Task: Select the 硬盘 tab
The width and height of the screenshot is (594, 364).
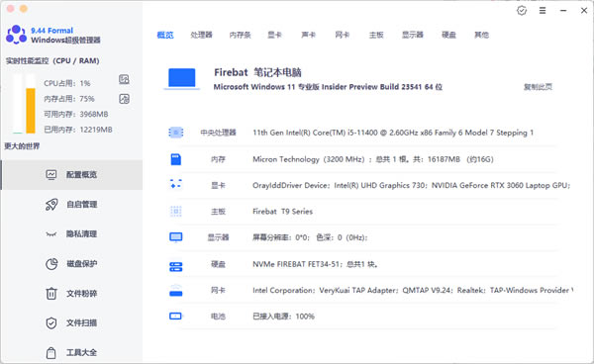Action: (448, 35)
